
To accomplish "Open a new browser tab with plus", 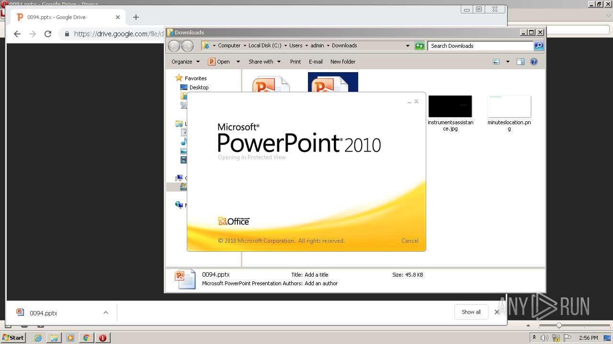I will pos(136,17).
